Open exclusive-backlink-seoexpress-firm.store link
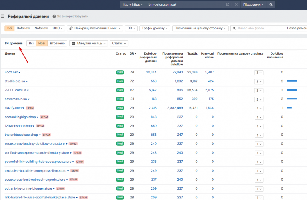Viewport: 307px width, 200px height. pyautogui.click(x=36, y=171)
